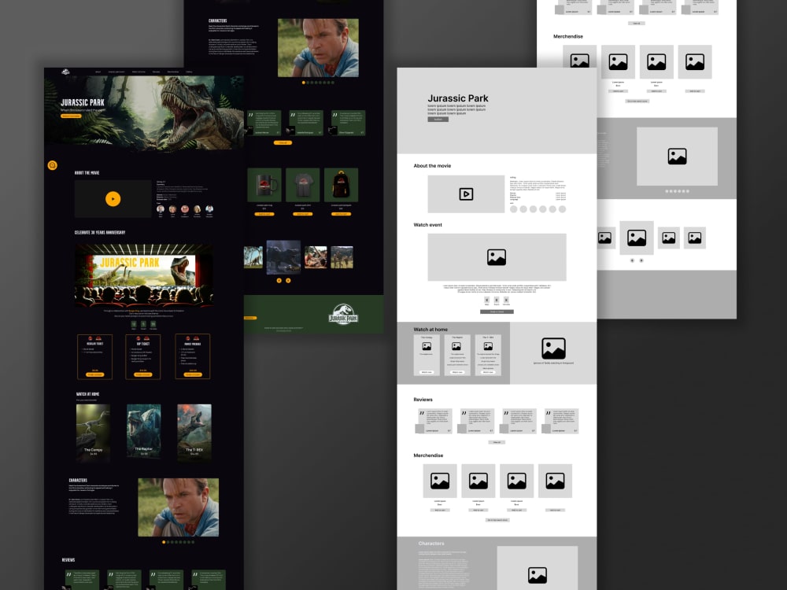Click first merchandise image placeholder, front wireframe
Image resolution: width=787 pixels, height=590 pixels.
click(440, 481)
